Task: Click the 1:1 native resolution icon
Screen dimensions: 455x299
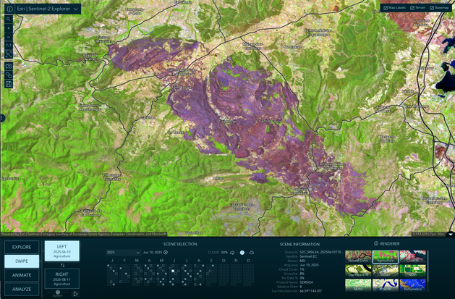Action: 9,46
